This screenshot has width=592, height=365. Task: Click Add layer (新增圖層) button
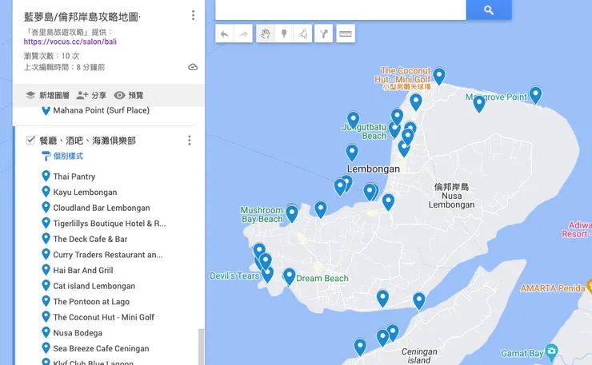point(47,95)
